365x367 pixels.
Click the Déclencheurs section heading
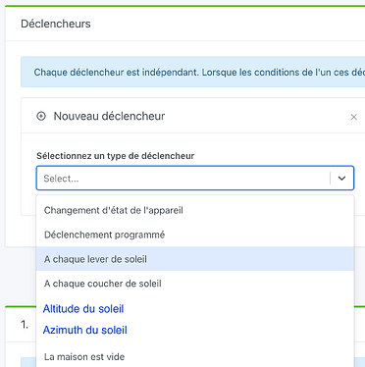pyautogui.click(x=56, y=24)
